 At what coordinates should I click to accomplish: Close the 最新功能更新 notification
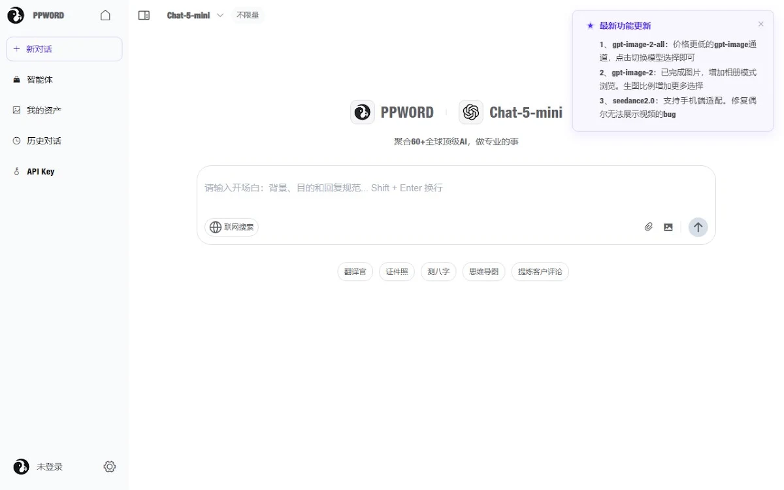click(x=760, y=24)
